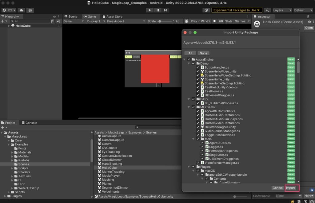The width and height of the screenshot is (315, 203).
Task: Toggle game view audio mute speaker icon
Action: click(x=214, y=21)
